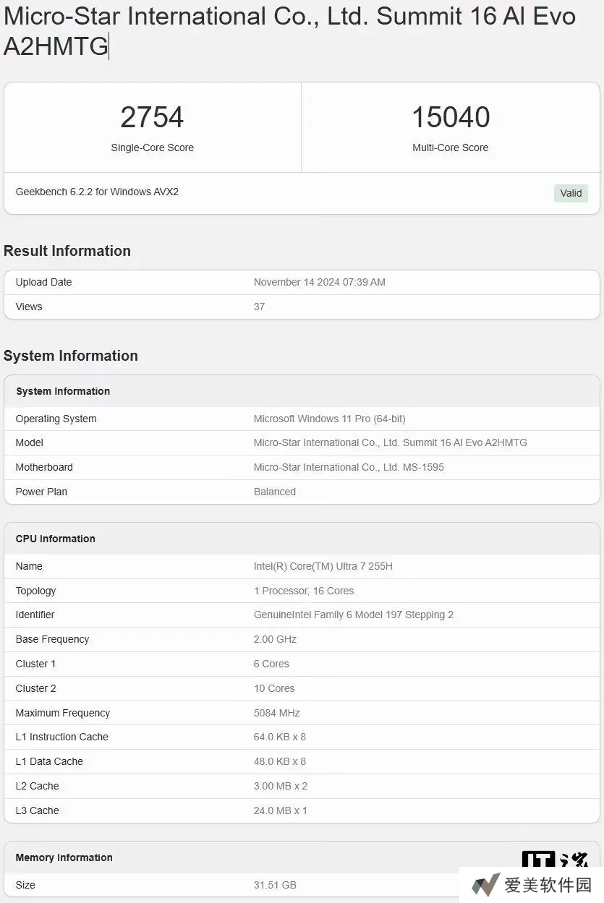Click the MS-1595 motherboard value
604x903 pixels.
pyautogui.click(x=349, y=467)
